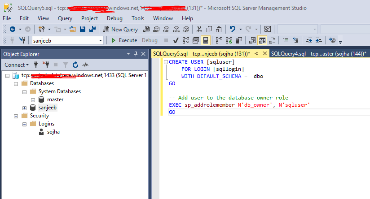Viewport: 370px width, 199px height.
Task: Click the Navigate Backward arrow icon
Action: pos(13,29)
